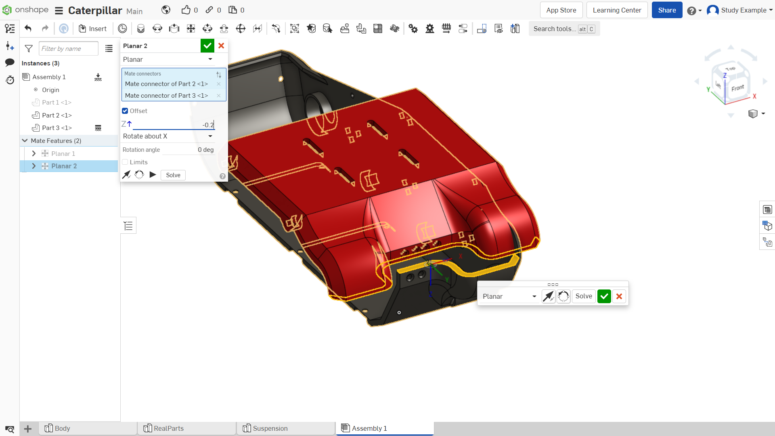Click the Front face of view cube
The image size is (775, 436).
tap(738, 88)
